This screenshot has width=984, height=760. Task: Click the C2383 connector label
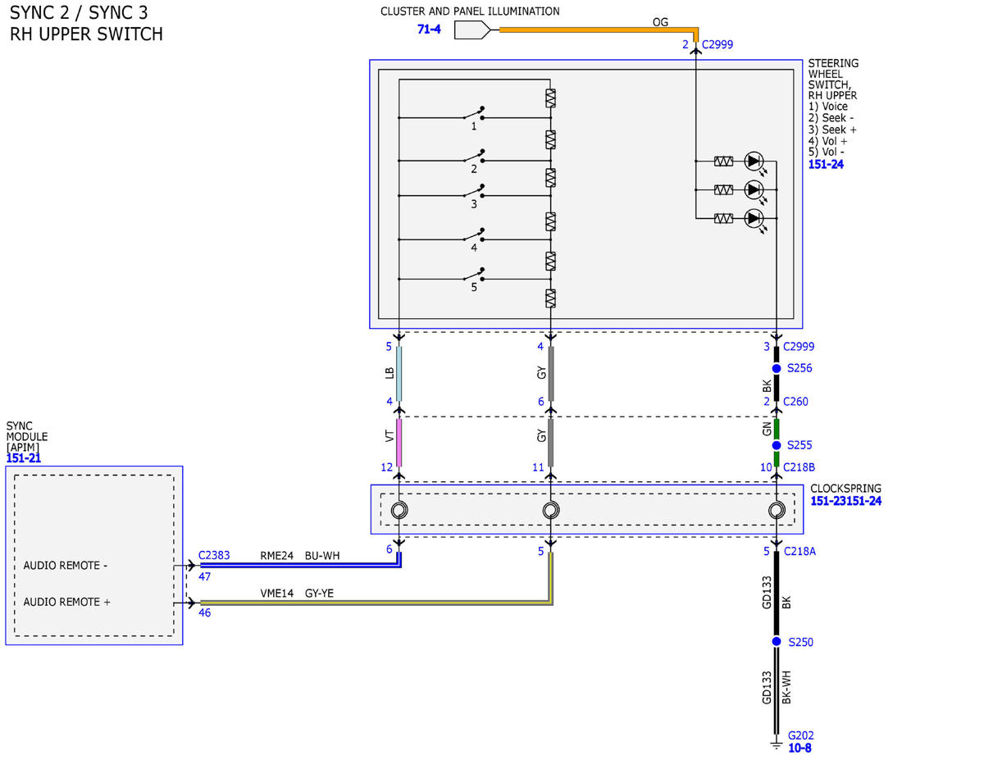click(214, 555)
